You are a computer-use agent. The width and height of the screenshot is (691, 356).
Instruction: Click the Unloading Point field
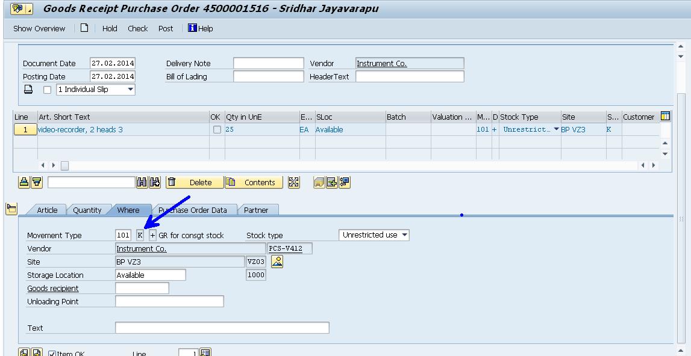point(169,301)
